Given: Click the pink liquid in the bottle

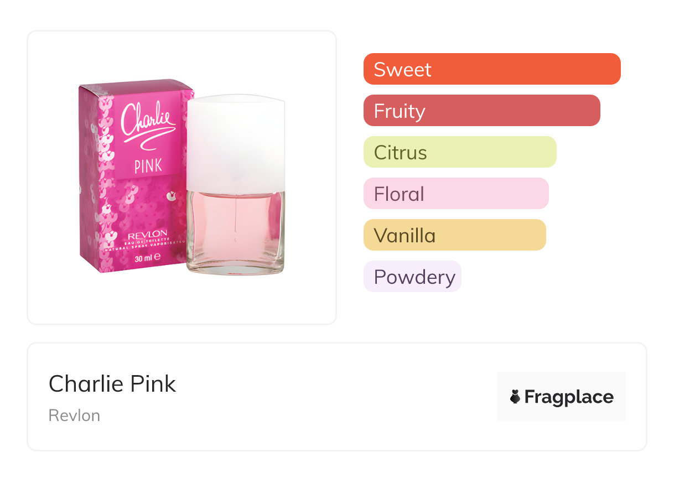Looking at the screenshot, I should pyautogui.click(x=235, y=221).
